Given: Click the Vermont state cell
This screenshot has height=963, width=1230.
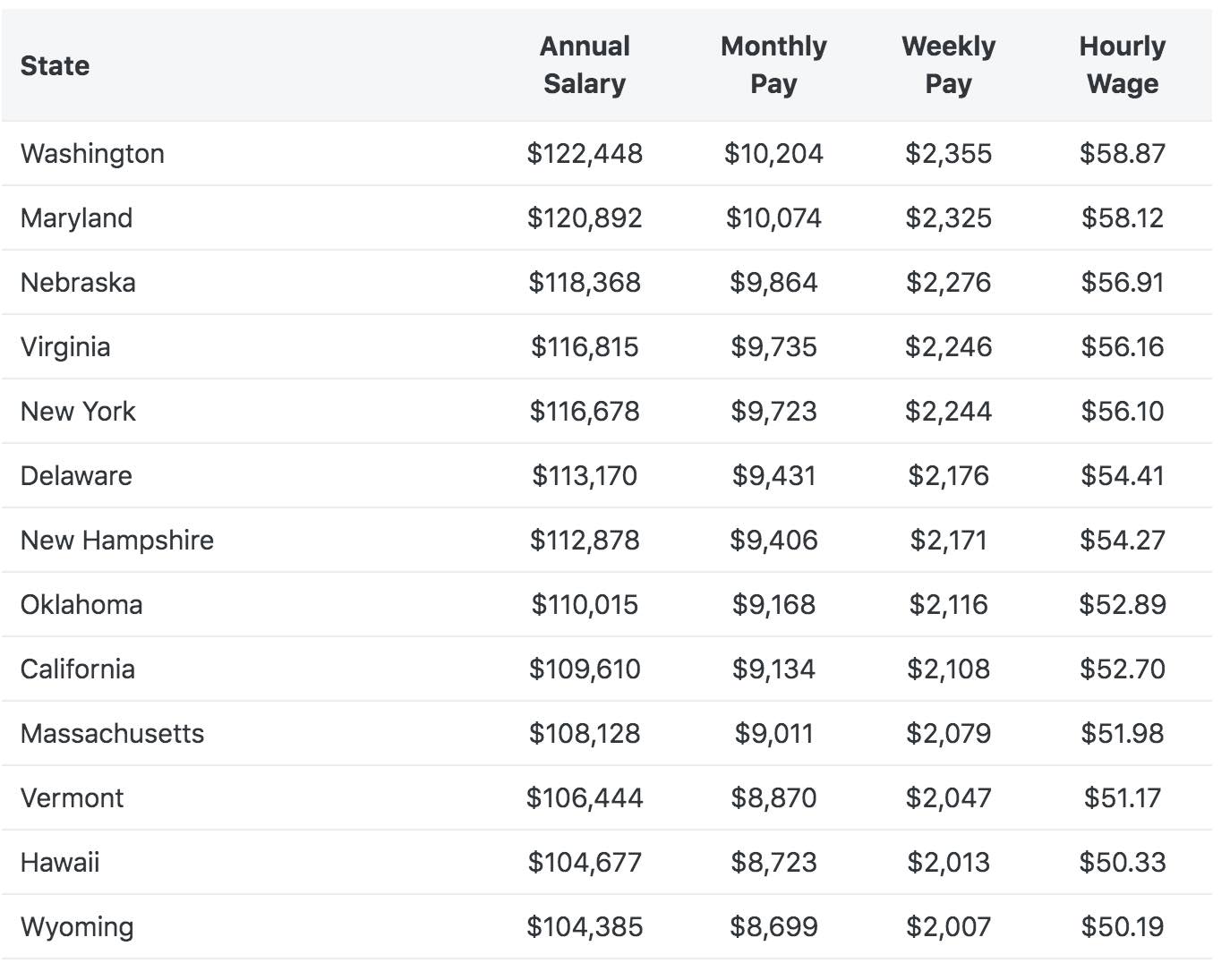Looking at the screenshot, I should tap(72, 797).
